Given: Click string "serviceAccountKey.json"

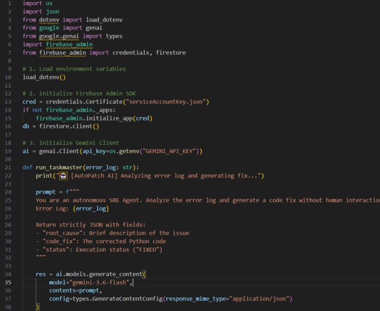Looking at the screenshot, I should pyautogui.click(x=166, y=101).
